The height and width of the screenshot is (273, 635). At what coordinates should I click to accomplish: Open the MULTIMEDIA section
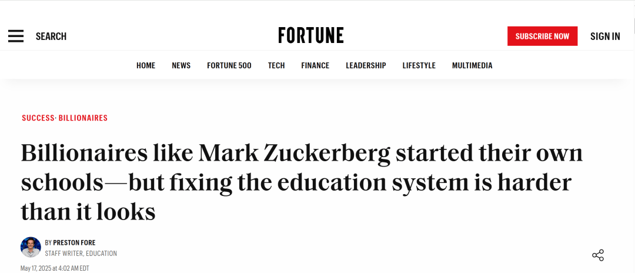click(x=472, y=65)
